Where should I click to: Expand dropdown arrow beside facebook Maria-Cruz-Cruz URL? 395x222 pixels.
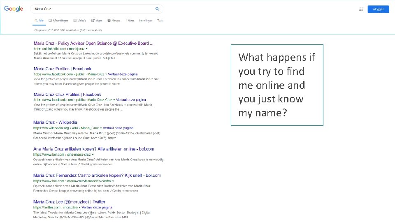114,100
